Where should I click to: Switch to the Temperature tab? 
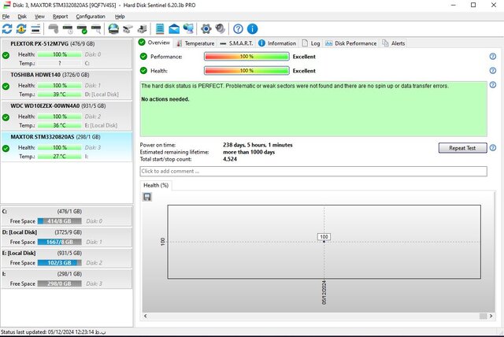coord(194,43)
